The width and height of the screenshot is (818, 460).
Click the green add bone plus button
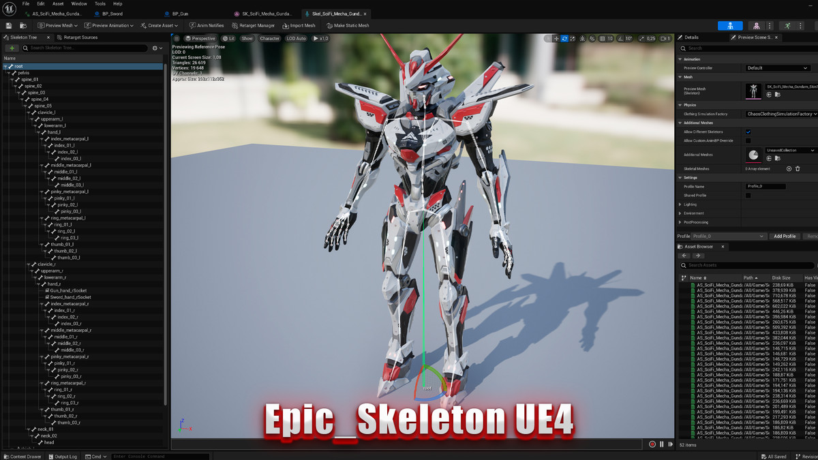(x=12, y=48)
